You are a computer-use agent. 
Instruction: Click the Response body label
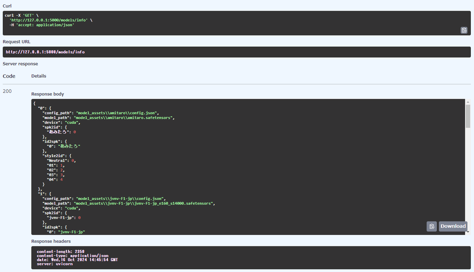tap(48, 94)
